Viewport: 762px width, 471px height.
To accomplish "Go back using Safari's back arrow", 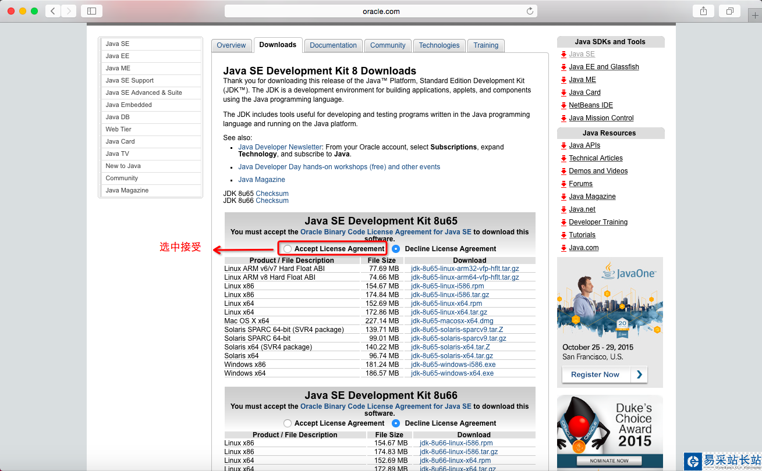I will (x=53, y=11).
